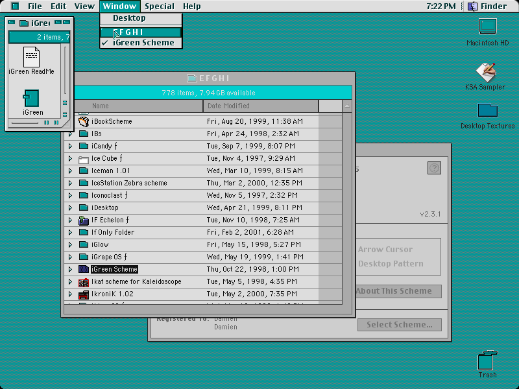Expand the iDesktop folder triangle

[70, 207]
